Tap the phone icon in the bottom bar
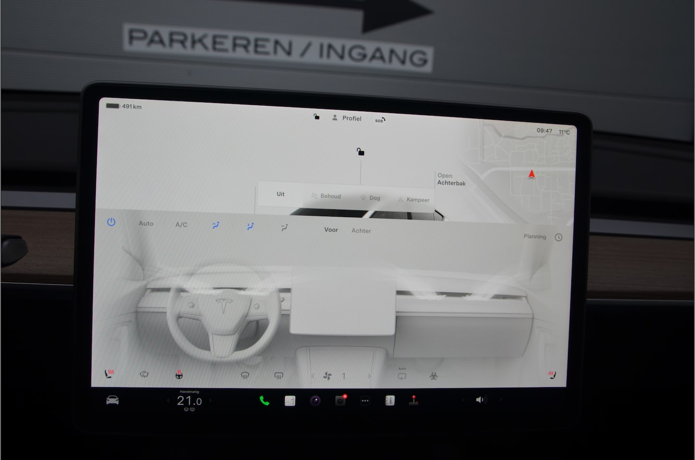 tap(264, 401)
